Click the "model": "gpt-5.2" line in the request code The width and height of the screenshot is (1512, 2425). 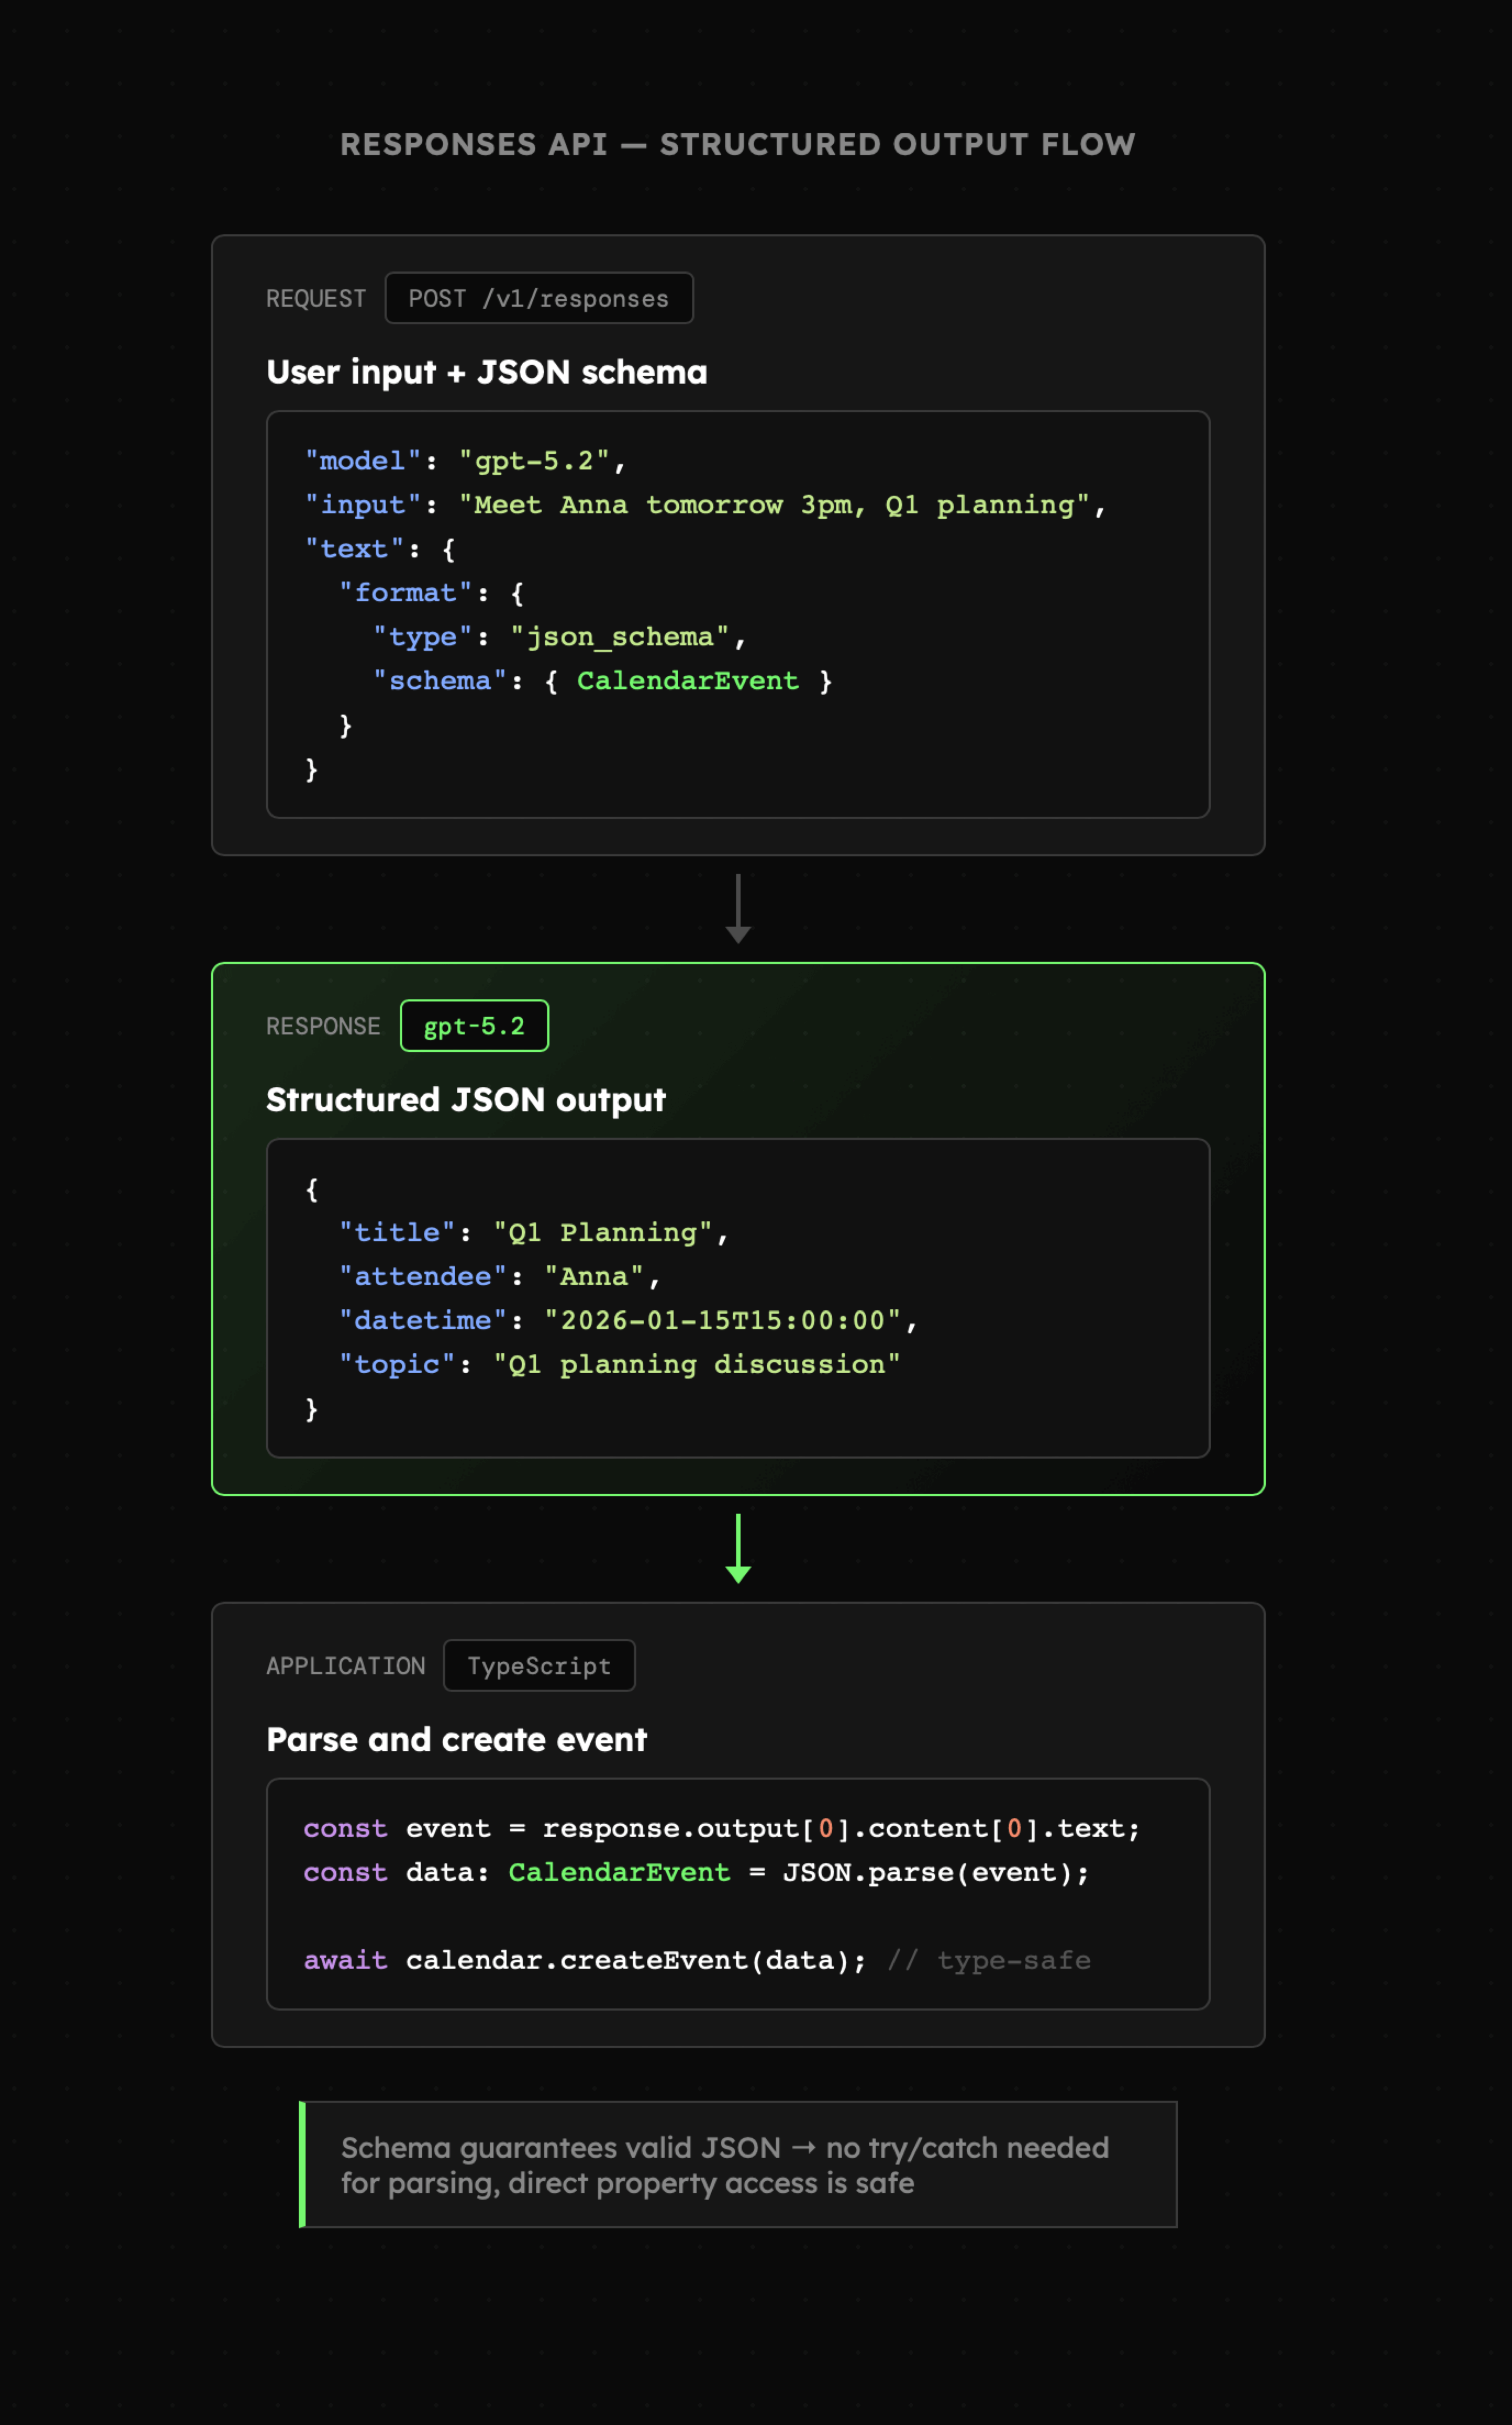tap(465, 461)
